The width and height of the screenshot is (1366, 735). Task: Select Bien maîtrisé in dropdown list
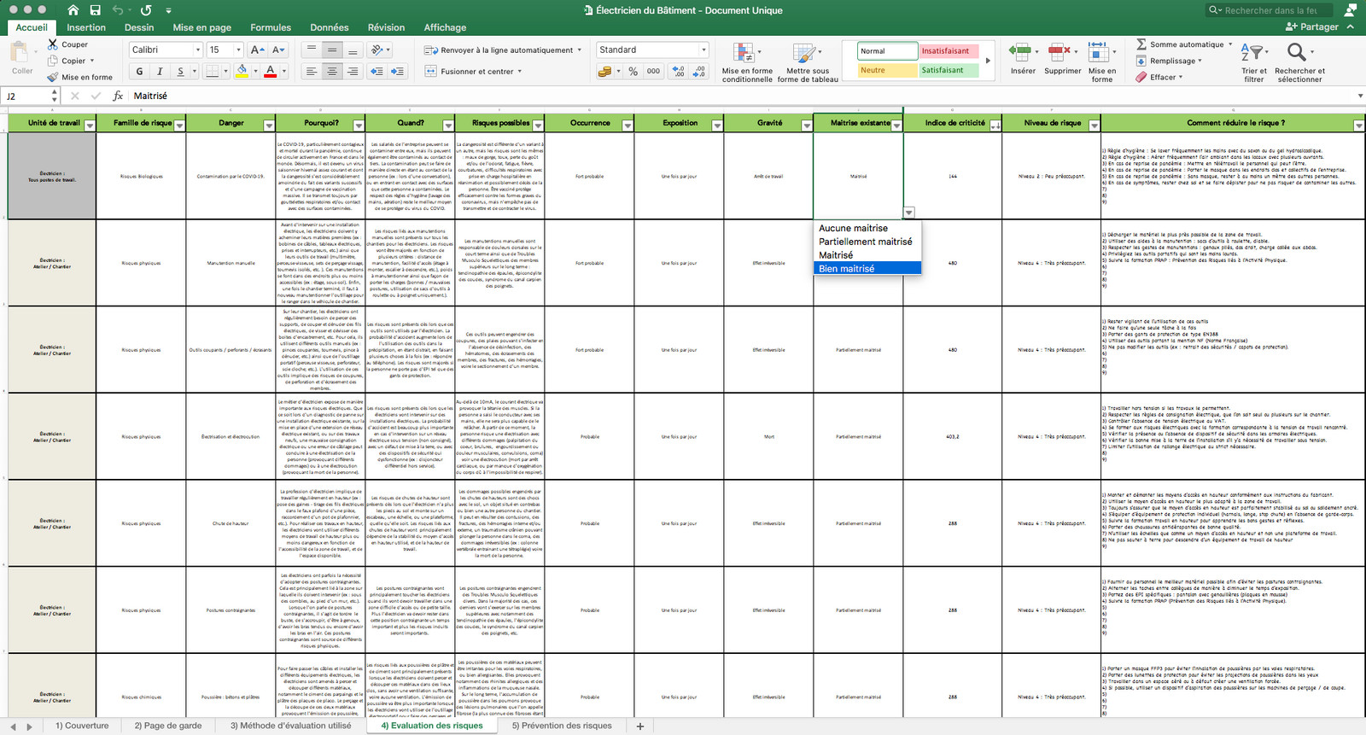[867, 268]
